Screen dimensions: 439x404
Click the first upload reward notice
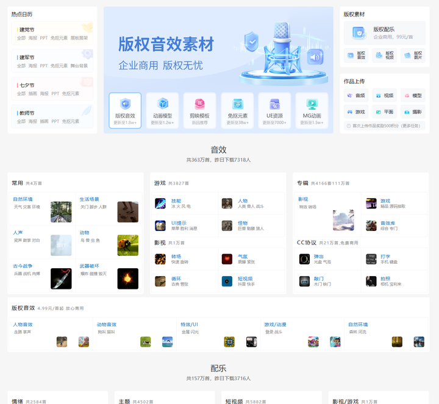[384, 126]
